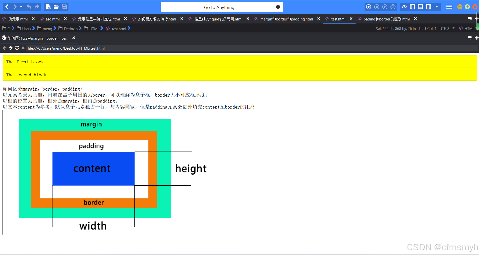The width and height of the screenshot is (479, 255).
Task: Open a file using the toolbar icon
Action: pos(56,7)
